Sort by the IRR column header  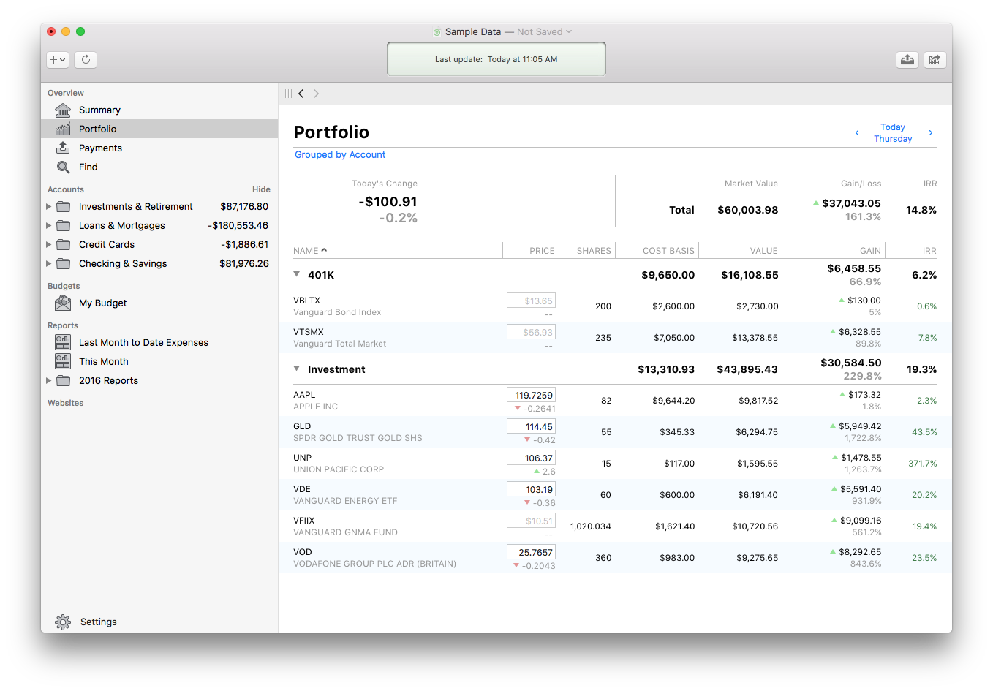coord(929,251)
